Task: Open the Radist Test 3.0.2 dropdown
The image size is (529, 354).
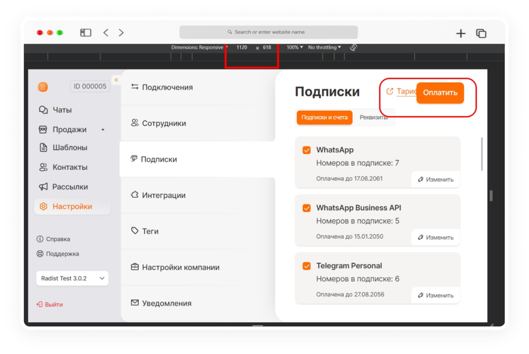Action: 72,278
